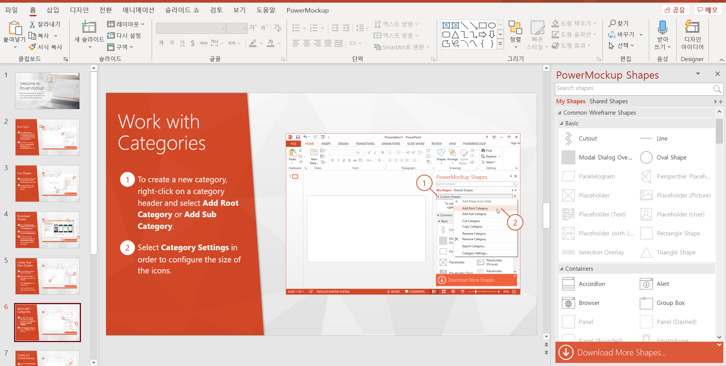726x366 pixels.
Task: Click Download More Shapes link in pane
Action: [x=621, y=353]
